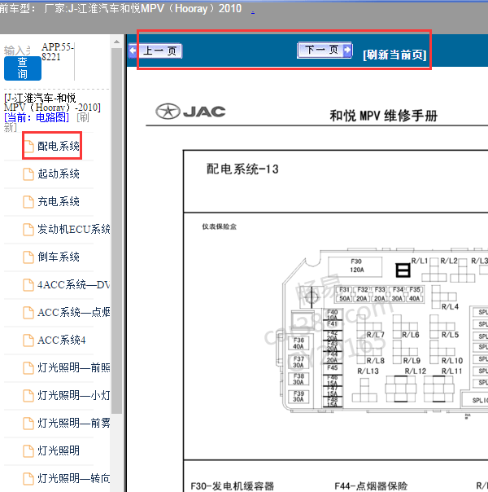
Task: Open the 4ACC系统—DV document
Action: [x=74, y=284]
